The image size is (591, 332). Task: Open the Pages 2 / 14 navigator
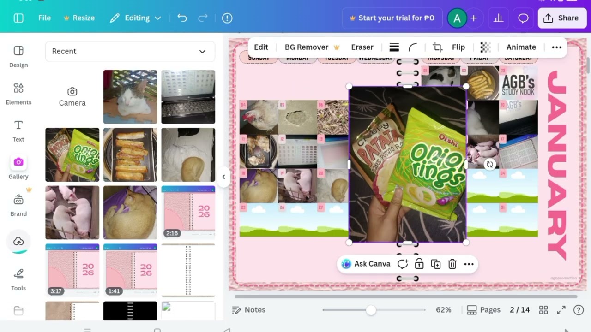pos(498,310)
